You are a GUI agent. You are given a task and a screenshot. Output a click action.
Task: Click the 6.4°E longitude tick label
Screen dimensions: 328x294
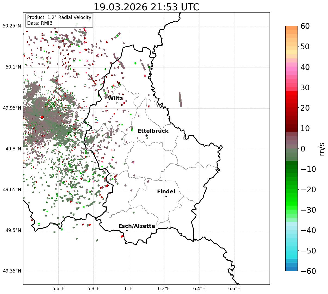[199, 289]
